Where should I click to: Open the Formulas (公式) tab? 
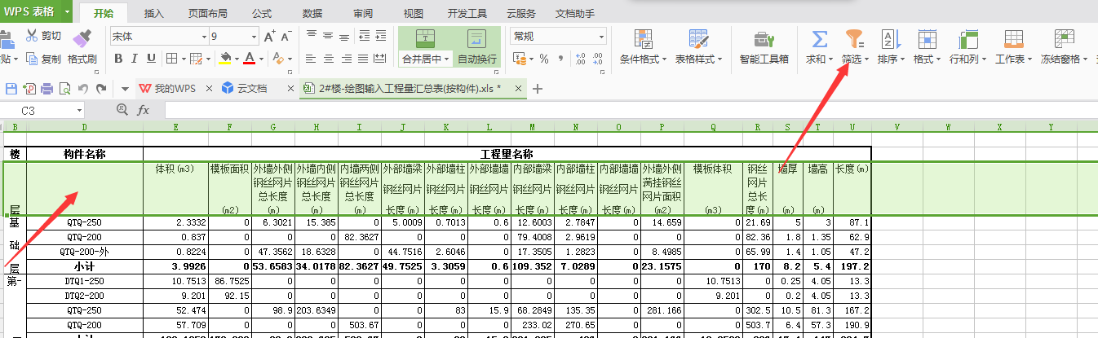[262, 14]
